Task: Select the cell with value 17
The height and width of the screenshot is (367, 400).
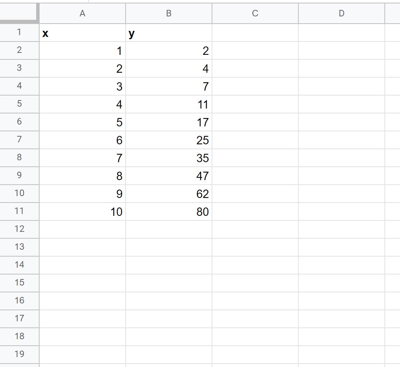Action: tap(168, 122)
